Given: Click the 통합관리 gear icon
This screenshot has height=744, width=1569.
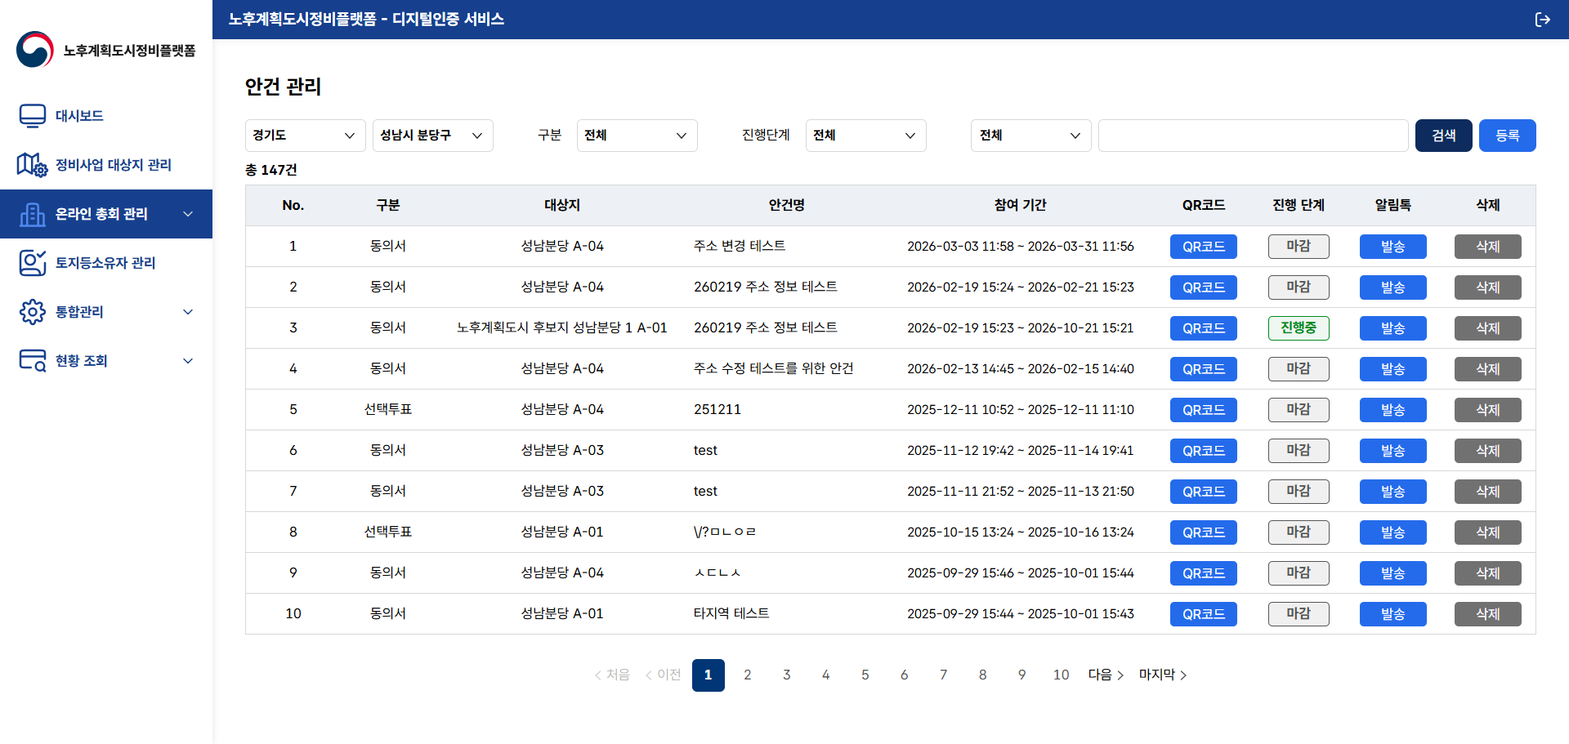Looking at the screenshot, I should click(33, 312).
